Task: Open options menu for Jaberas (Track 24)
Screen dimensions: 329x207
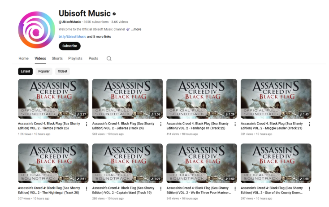Action: click(x=161, y=124)
